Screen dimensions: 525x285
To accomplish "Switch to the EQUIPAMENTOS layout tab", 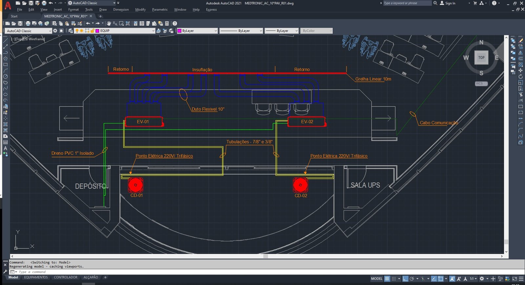I will (x=36, y=277).
